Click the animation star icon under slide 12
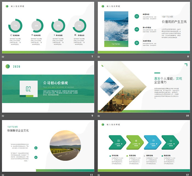 click(99, 175)
